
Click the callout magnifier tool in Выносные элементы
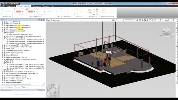(x=61, y=9)
